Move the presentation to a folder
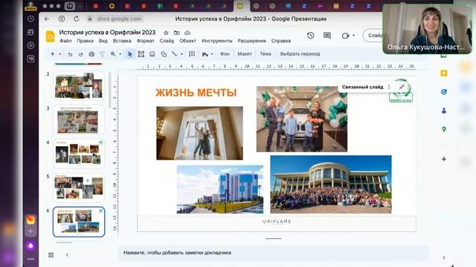 click(x=177, y=33)
